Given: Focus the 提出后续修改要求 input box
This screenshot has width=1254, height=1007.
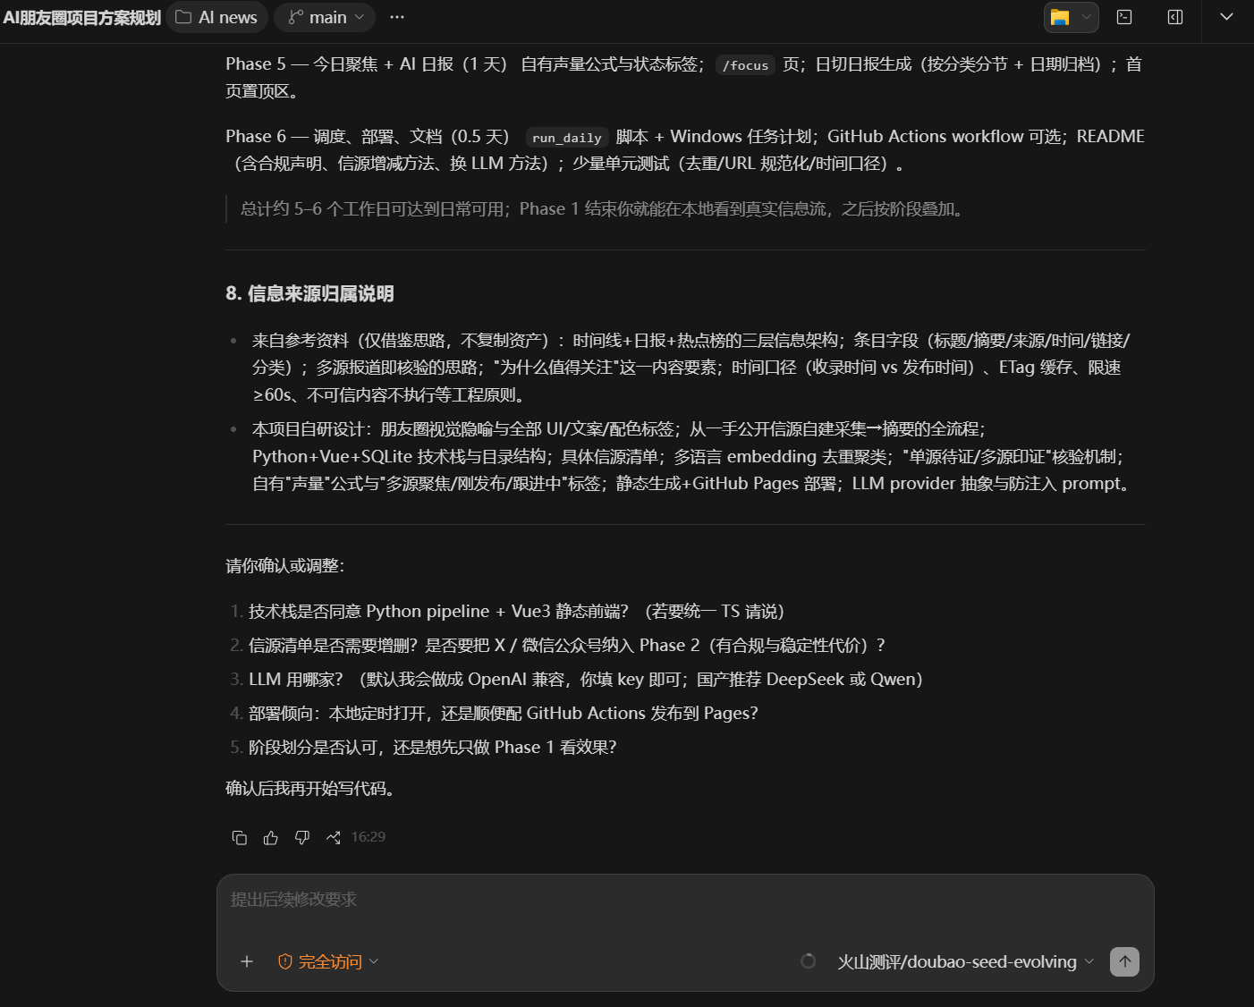Looking at the screenshot, I should (x=685, y=900).
